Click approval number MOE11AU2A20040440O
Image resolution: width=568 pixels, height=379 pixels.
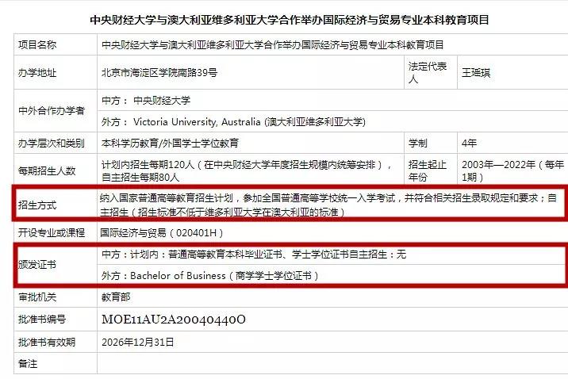(174, 320)
